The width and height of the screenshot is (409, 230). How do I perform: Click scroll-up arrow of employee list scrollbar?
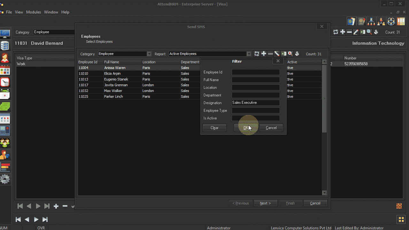tap(325, 62)
